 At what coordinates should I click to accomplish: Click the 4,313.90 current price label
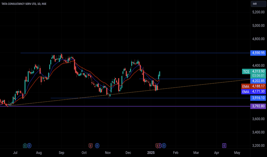258,71
